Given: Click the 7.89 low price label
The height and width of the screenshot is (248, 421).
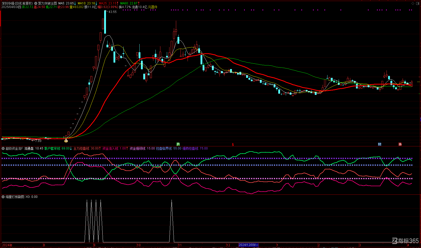Looking at the screenshot, I should coord(38,141).
